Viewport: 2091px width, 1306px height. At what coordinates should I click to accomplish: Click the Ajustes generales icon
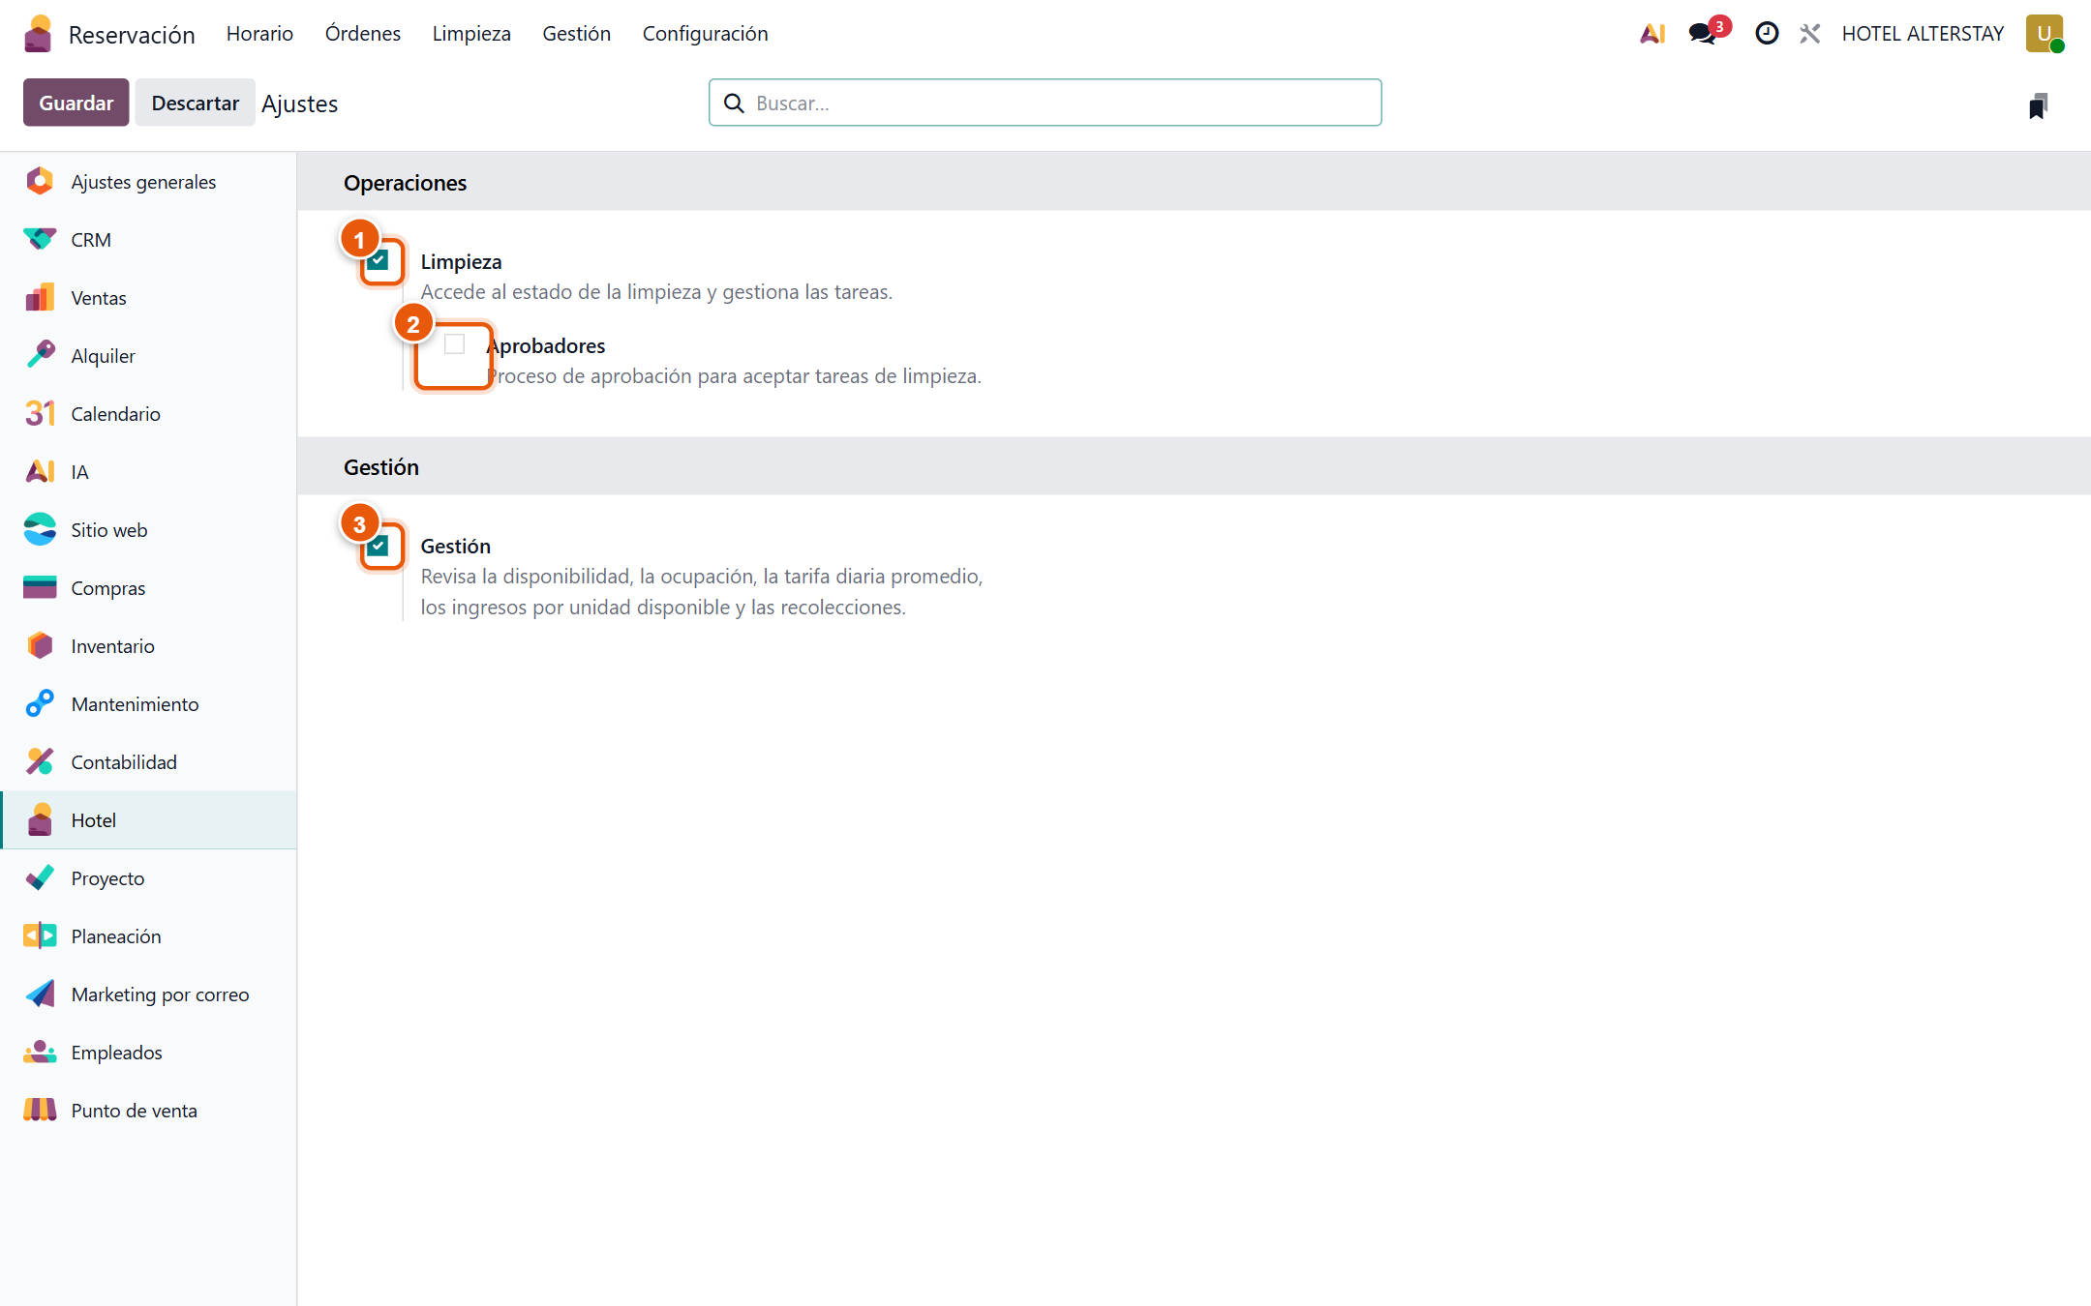pyautogui.click(x=40, y=181)
